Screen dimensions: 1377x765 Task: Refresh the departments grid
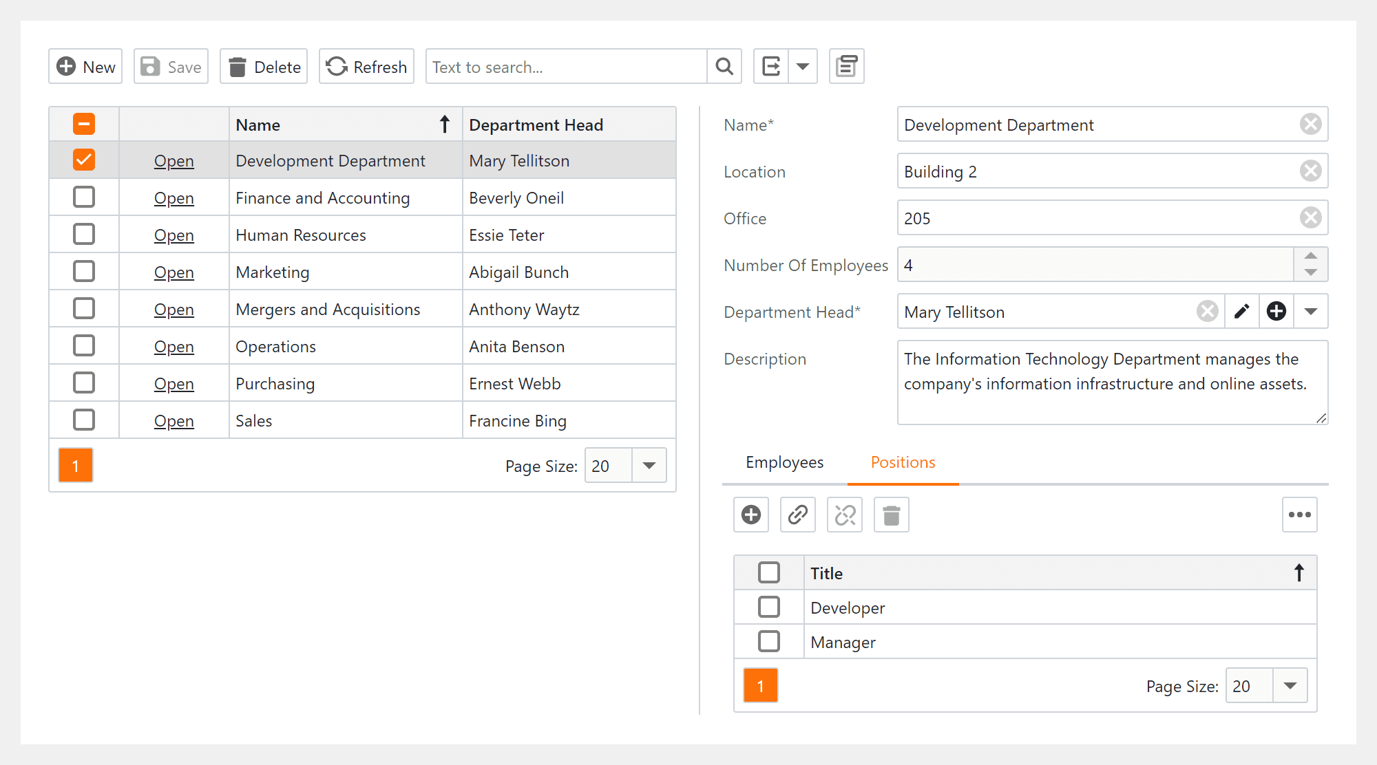[366, 66]
